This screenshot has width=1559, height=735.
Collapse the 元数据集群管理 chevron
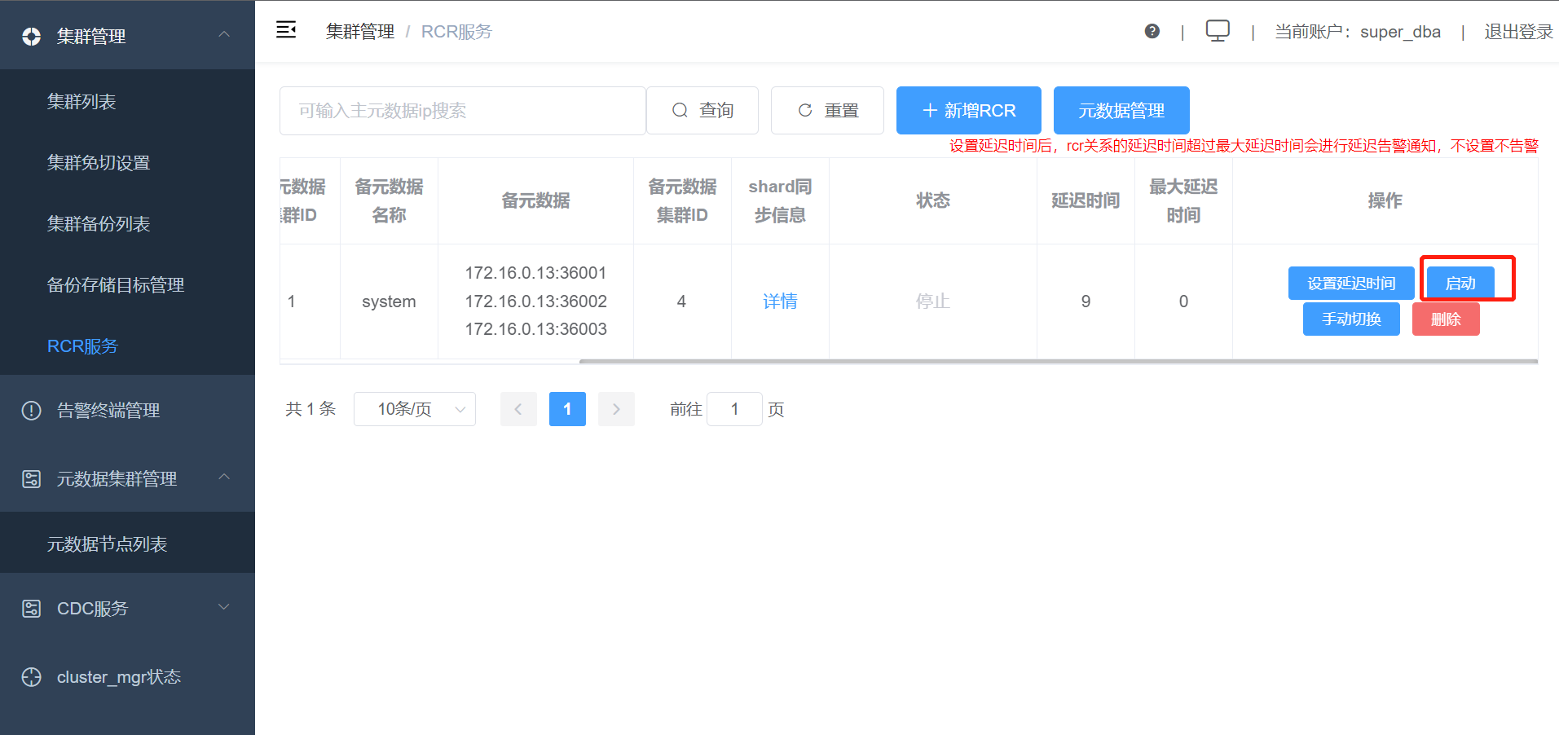click(x=224, y=477)
